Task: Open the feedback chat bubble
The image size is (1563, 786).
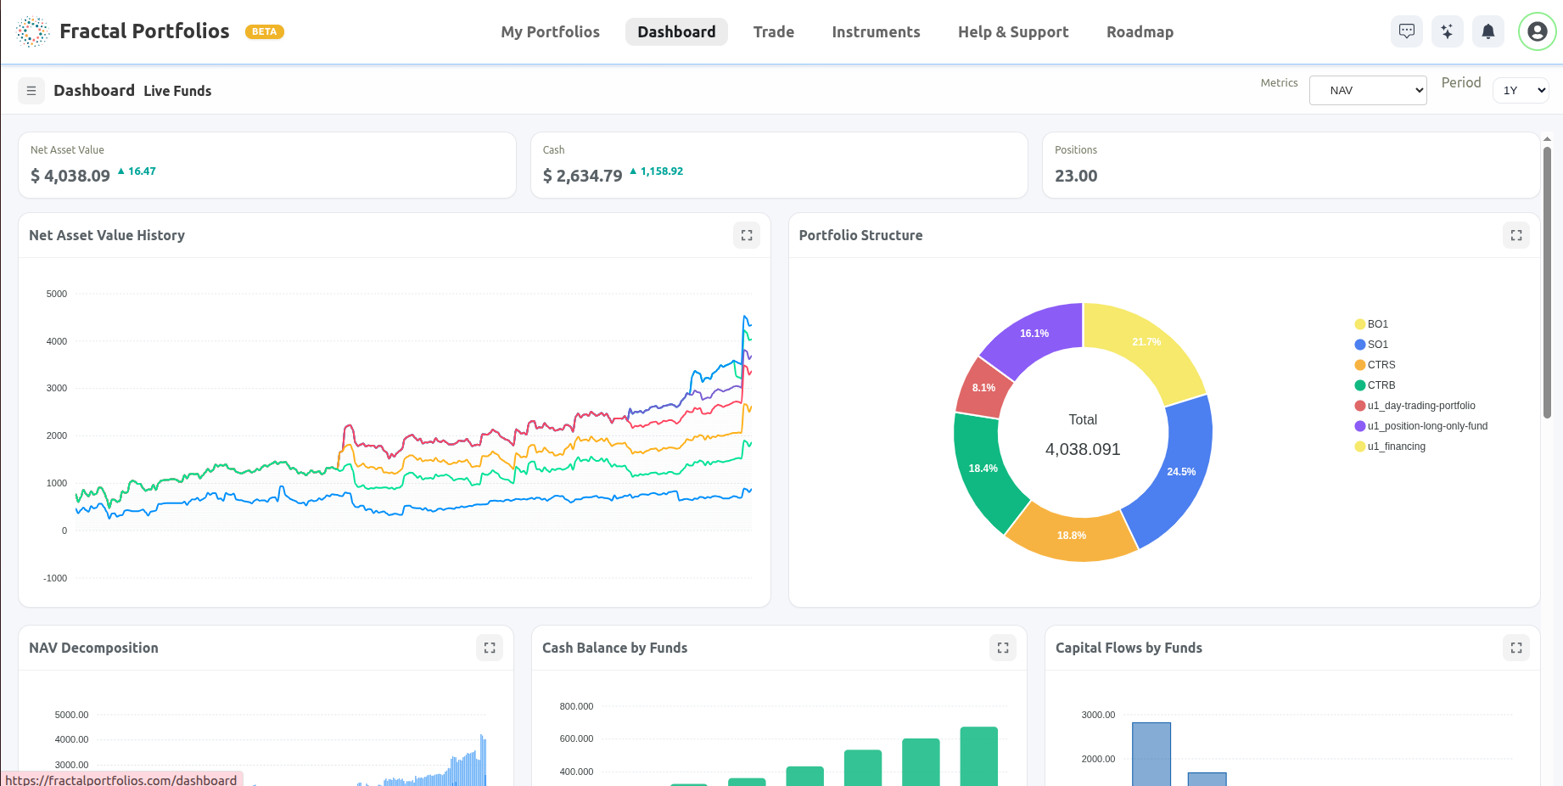Action: pos(1407,31)
